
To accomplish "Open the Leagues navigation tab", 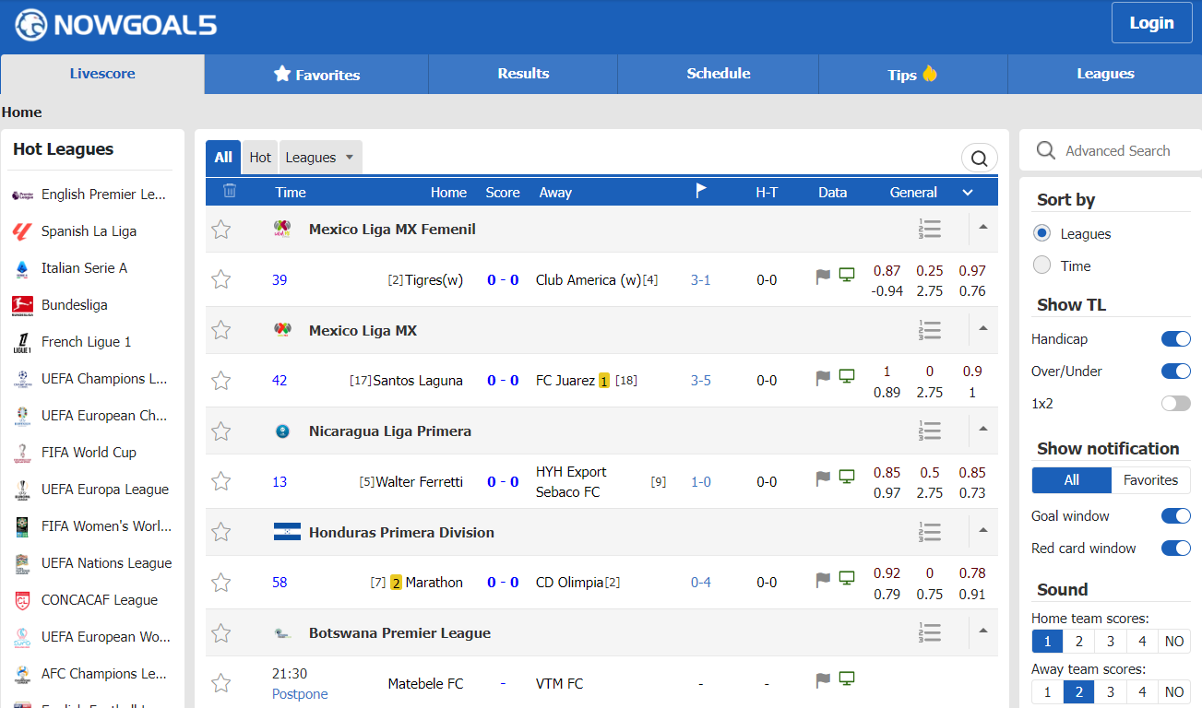I will coord(1105,74).
